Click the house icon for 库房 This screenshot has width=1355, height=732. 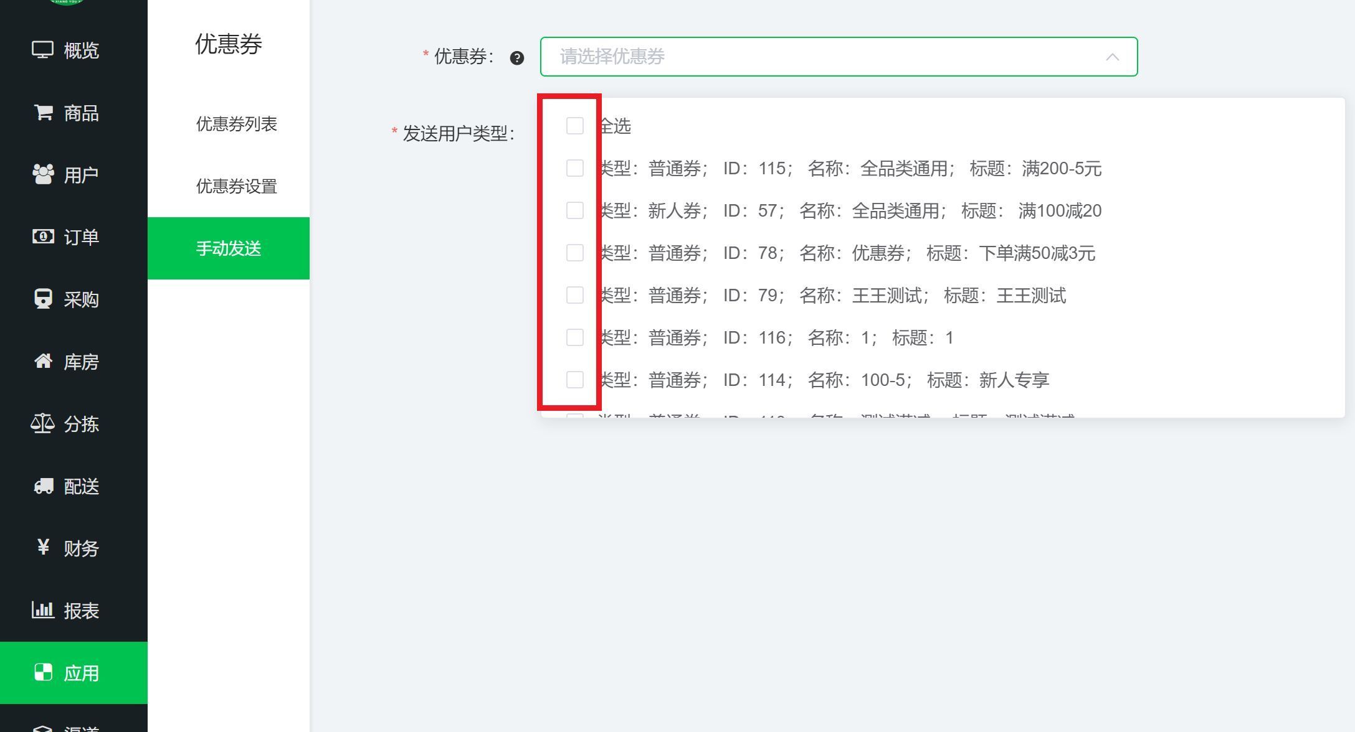click(x=42, y=362)
